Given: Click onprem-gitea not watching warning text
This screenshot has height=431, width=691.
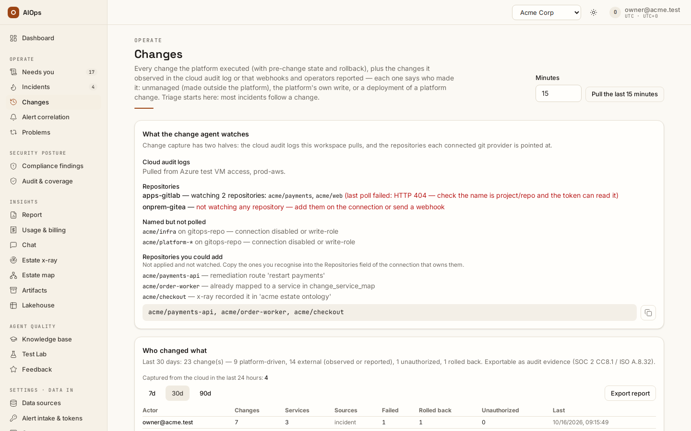Looking at the screenshot, I should click(321, 207).
